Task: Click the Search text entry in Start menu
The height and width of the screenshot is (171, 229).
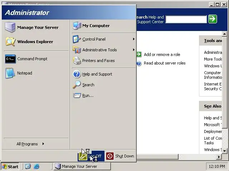Action: pyautogui.click(x=88, y=85)
